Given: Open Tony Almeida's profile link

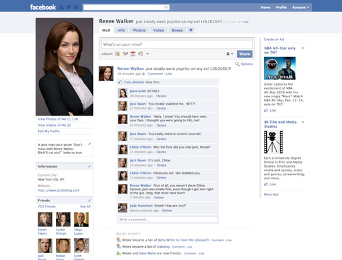Looking at the screenshot, I should (x=134, y=82).
